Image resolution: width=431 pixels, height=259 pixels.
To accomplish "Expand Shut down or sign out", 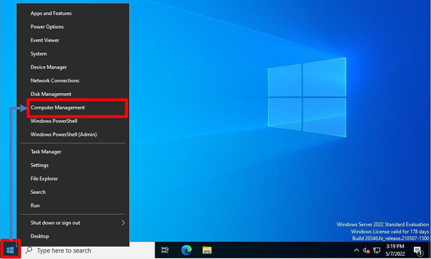I will pyautogui.click(x=73, y=223).
